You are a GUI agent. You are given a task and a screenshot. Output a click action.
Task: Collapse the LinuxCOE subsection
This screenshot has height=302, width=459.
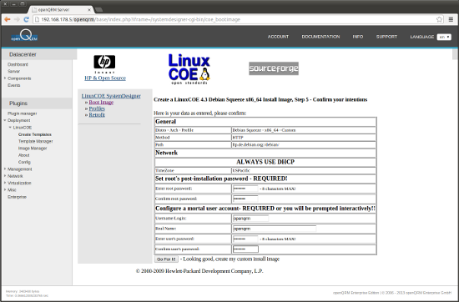click(x=10, y=128)
